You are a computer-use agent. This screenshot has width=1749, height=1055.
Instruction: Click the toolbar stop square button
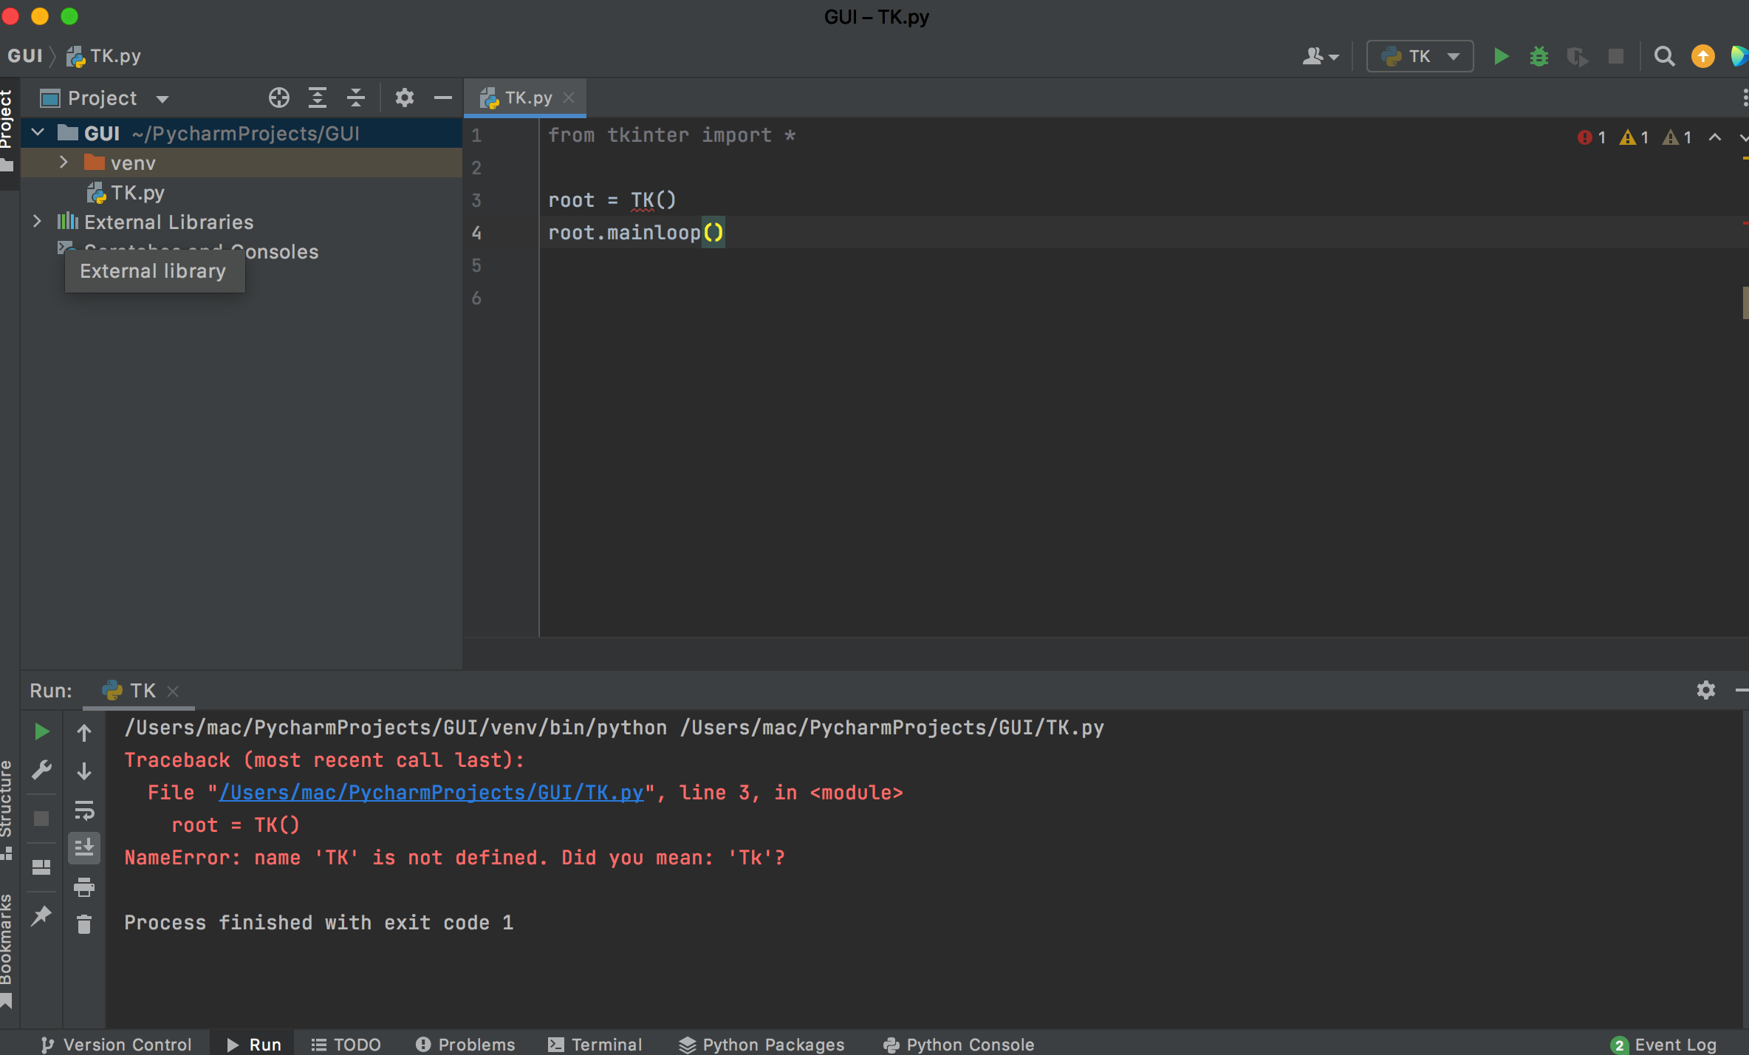1615,56
